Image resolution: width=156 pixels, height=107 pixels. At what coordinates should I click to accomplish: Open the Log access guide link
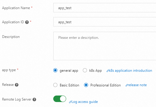point(85,102)
